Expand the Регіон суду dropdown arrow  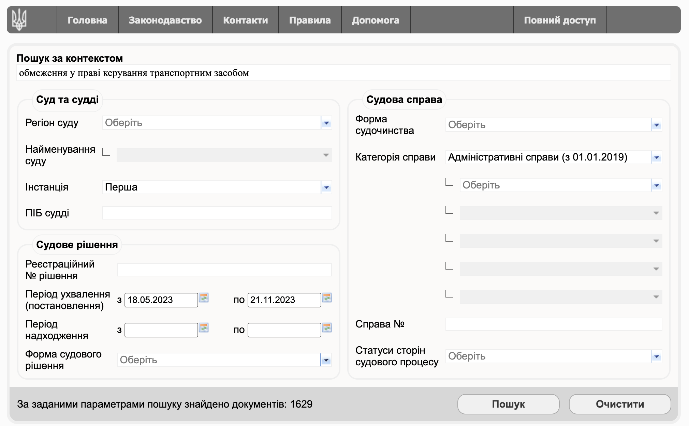point(326,123)
